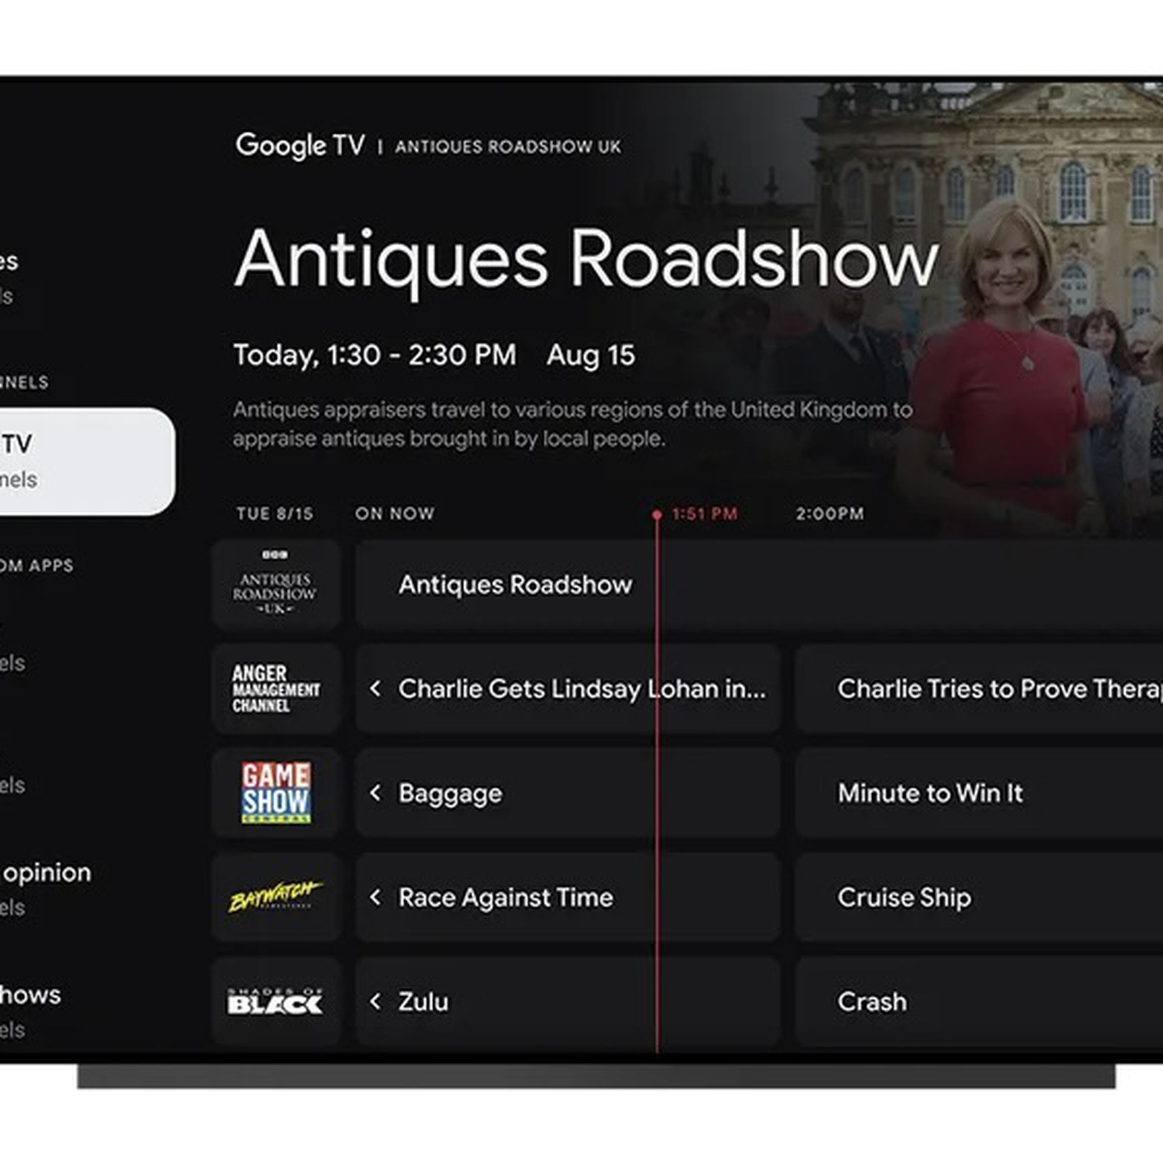Image resolution: width=1163 pixels, height=1163 pixels.
Task: Open the Minute to Win It program
Action: (x=979, y=793)
